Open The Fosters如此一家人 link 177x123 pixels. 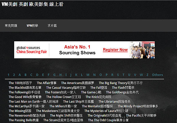coord(60,92)
